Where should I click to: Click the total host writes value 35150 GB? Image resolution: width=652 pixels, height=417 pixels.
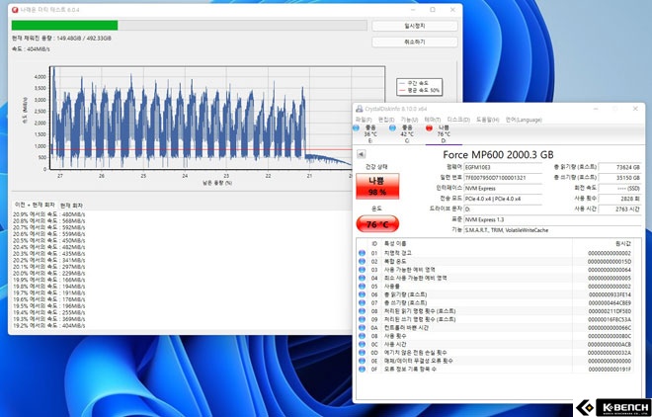coord(620,178)
